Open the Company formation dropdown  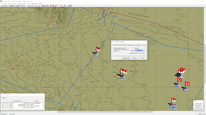pyautogui.click(x=144, y=53)
